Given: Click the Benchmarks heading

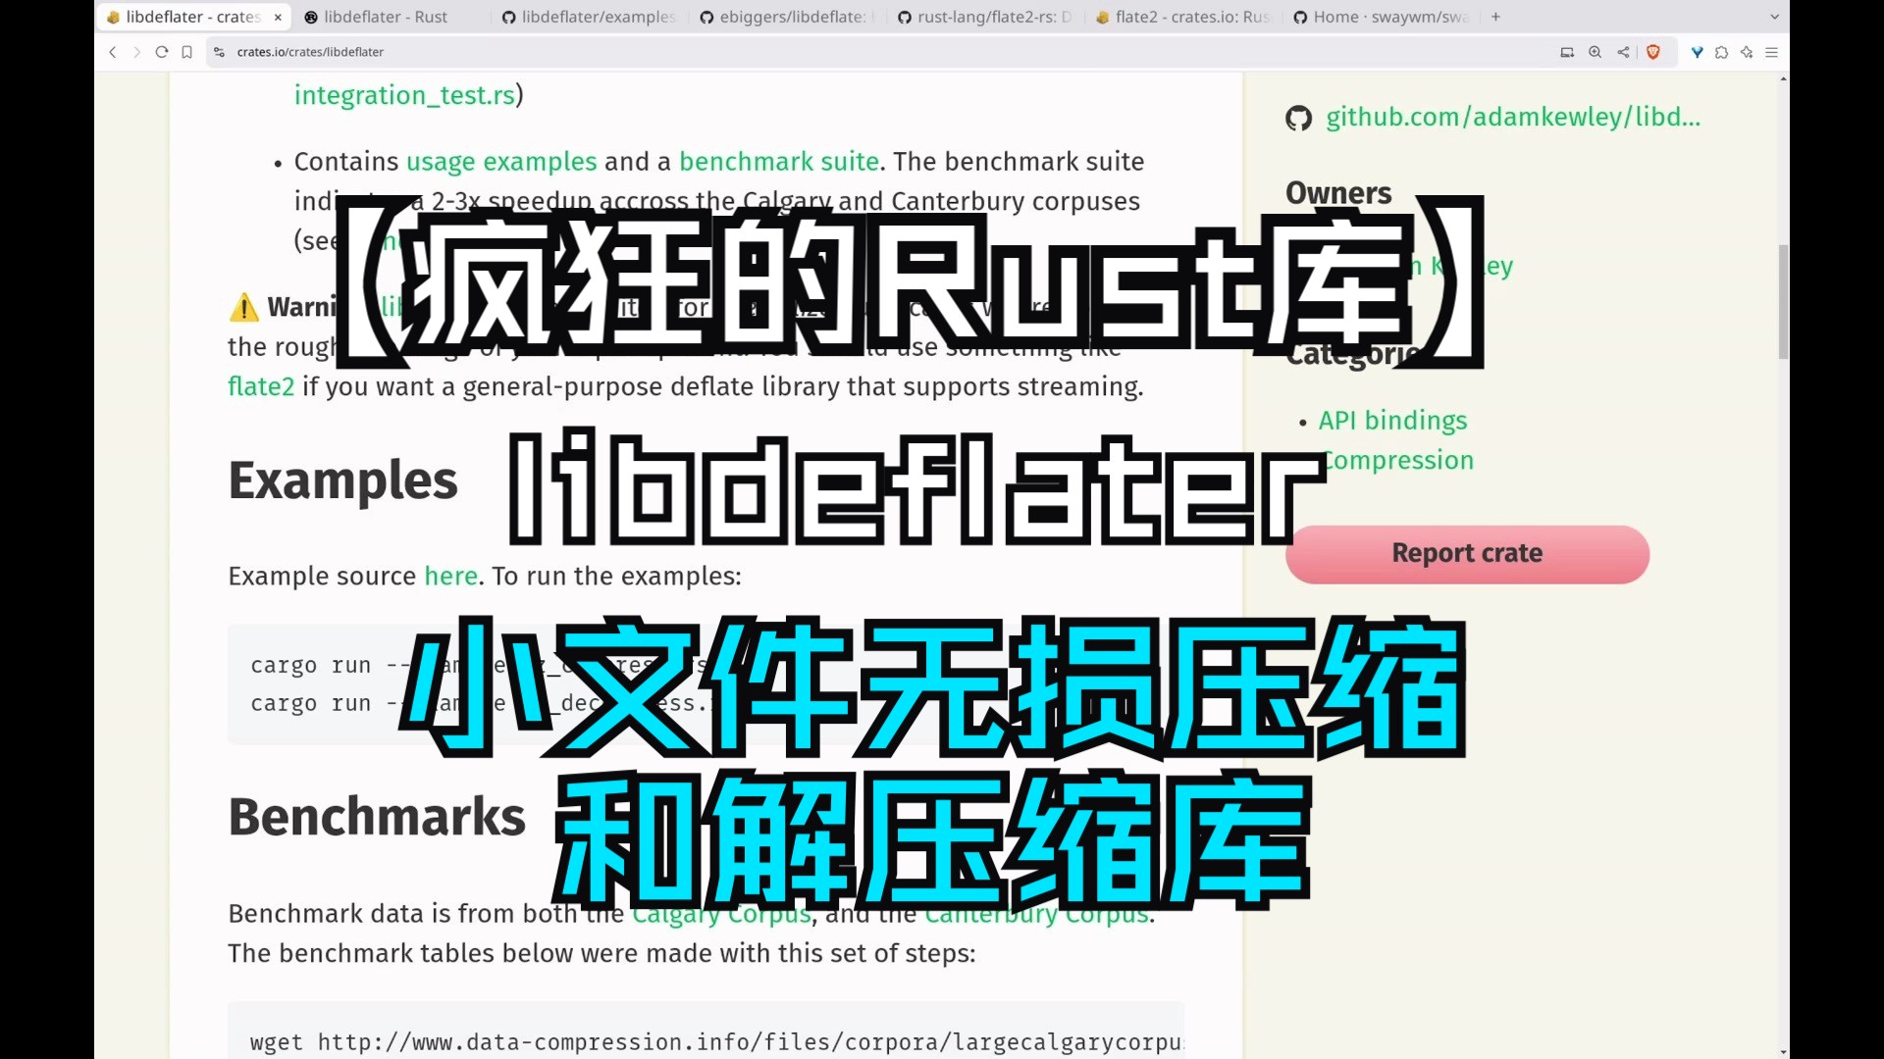Looking at the screenshot, I should click(x=377, y=817).
